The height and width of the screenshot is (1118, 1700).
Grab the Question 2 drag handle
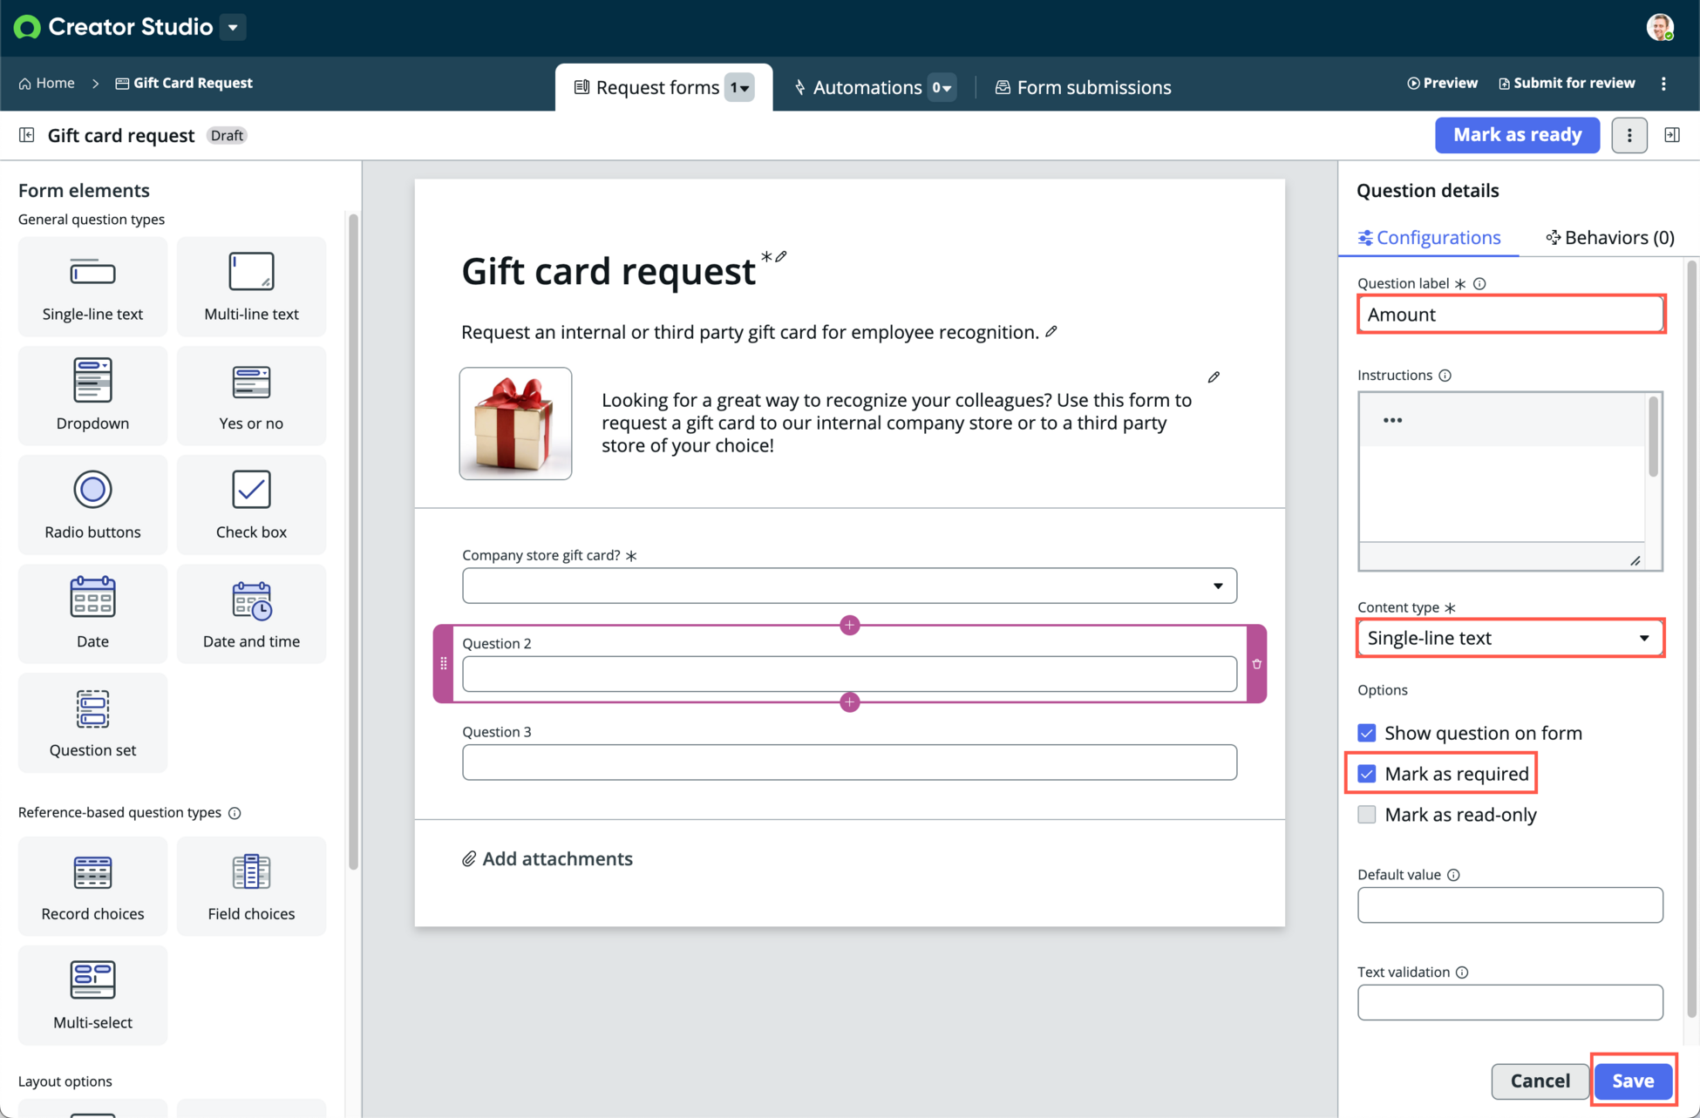444,664
